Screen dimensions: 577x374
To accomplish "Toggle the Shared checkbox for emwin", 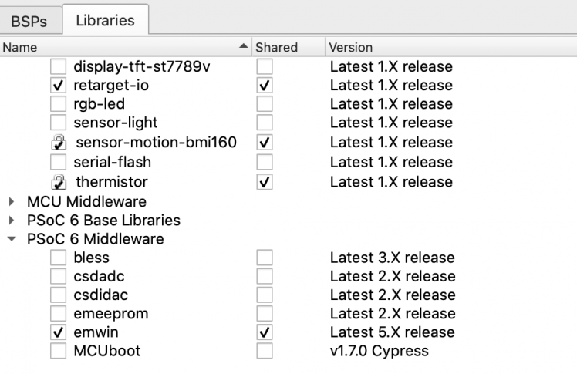I will 265,332.
